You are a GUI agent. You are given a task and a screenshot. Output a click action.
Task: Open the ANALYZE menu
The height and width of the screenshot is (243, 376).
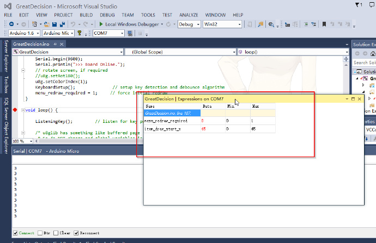coord(189,15)
